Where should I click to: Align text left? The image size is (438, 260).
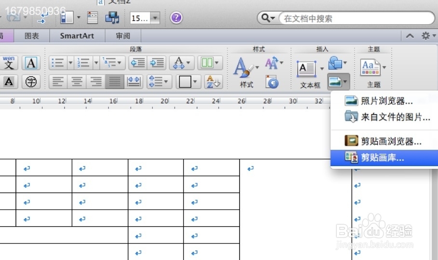[x=58, y=82]
